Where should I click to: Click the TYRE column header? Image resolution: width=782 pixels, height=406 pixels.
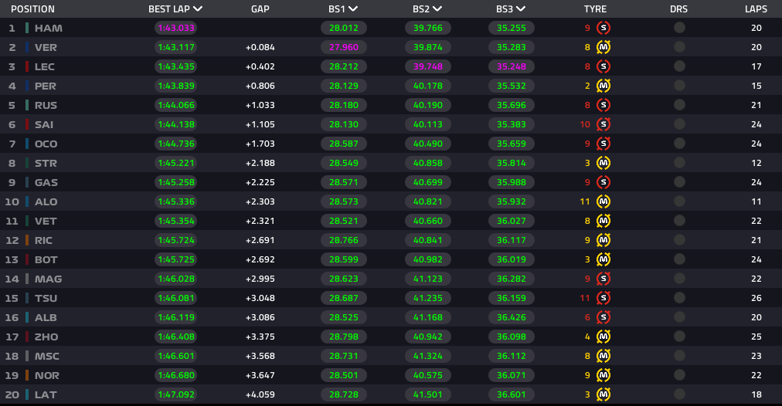click(x=596, y=9)
